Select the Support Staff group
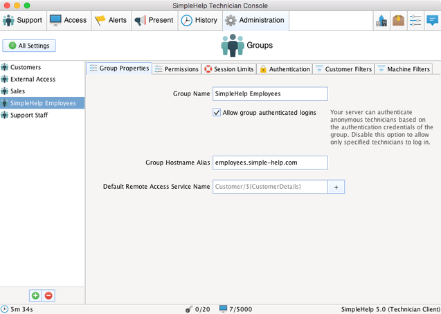Image resolution: width=441 pixels, height=314 pixels. (42, 115)
